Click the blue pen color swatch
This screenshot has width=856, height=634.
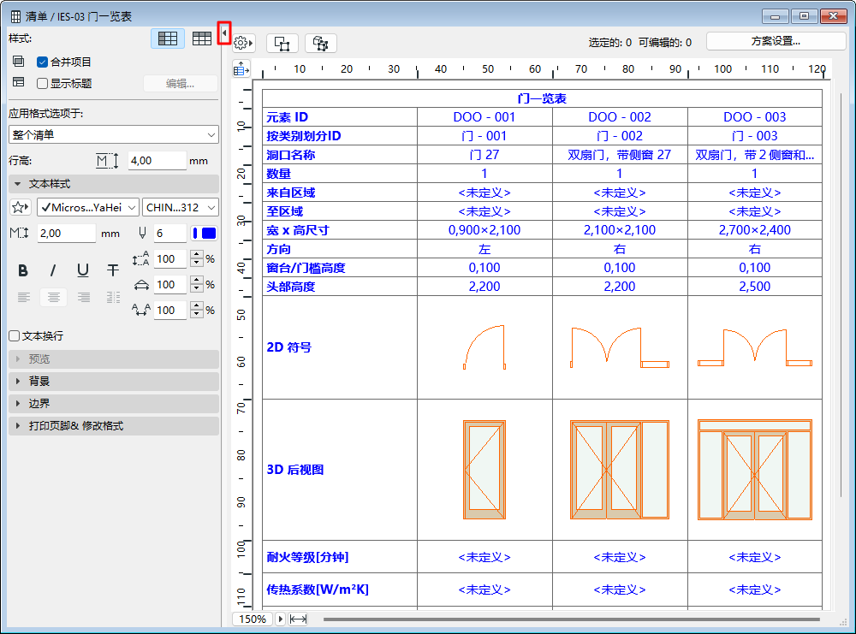point(206,233)
